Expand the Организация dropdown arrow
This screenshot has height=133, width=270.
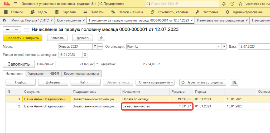219,46
